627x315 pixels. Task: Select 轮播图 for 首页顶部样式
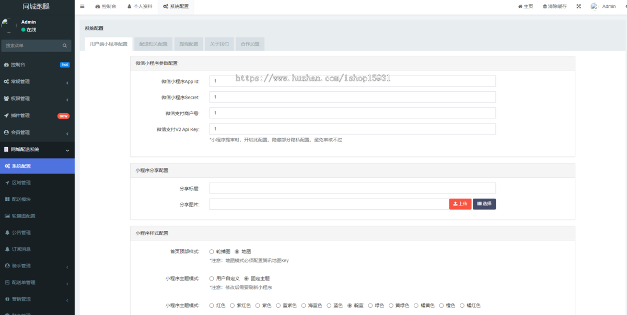tap(212, 251)
